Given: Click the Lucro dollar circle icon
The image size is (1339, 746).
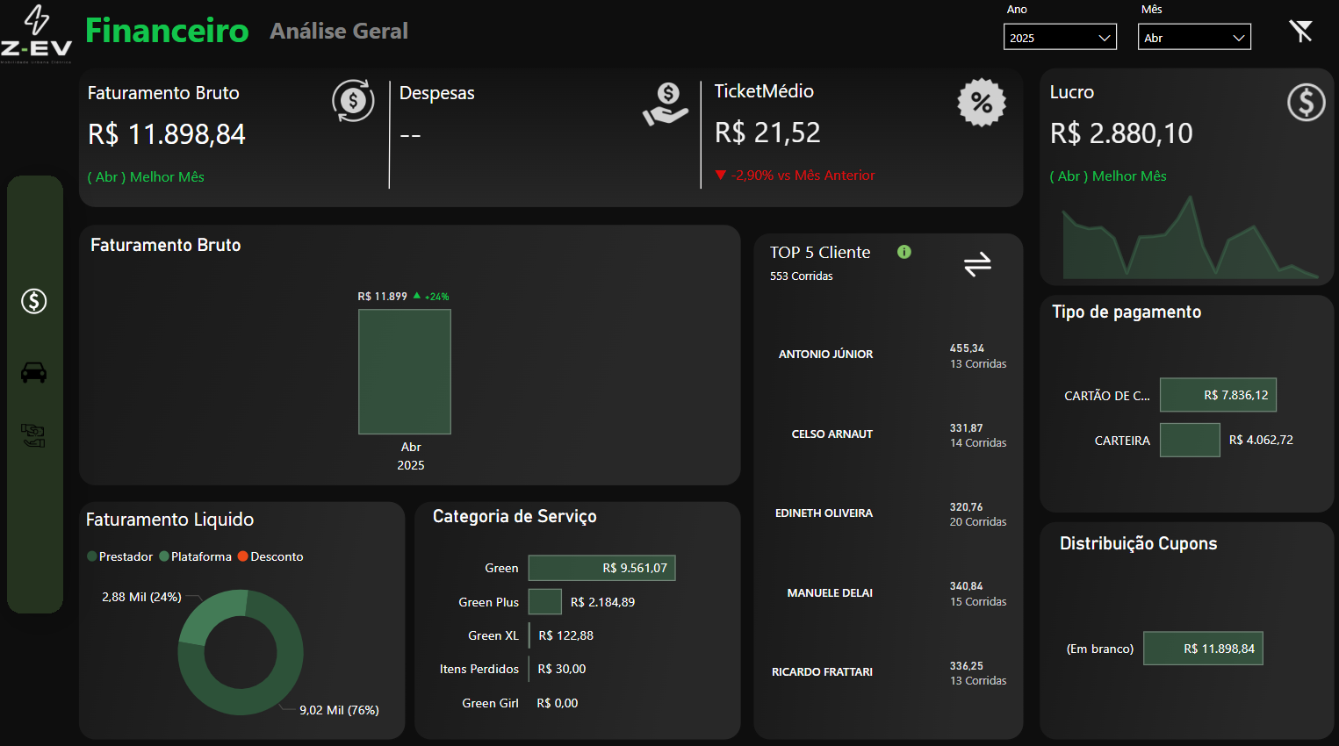Looking at the screenshot, I should click(x=1306, y=103).
